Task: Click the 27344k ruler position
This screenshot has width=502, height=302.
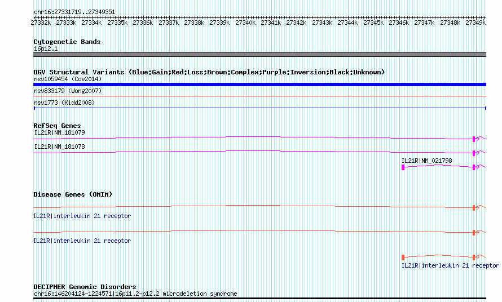Action: click(x=347, y=23)
